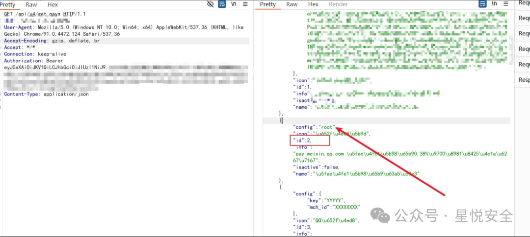Click the Accept: */* header line

pyautogui.click(x=19, y=47)
